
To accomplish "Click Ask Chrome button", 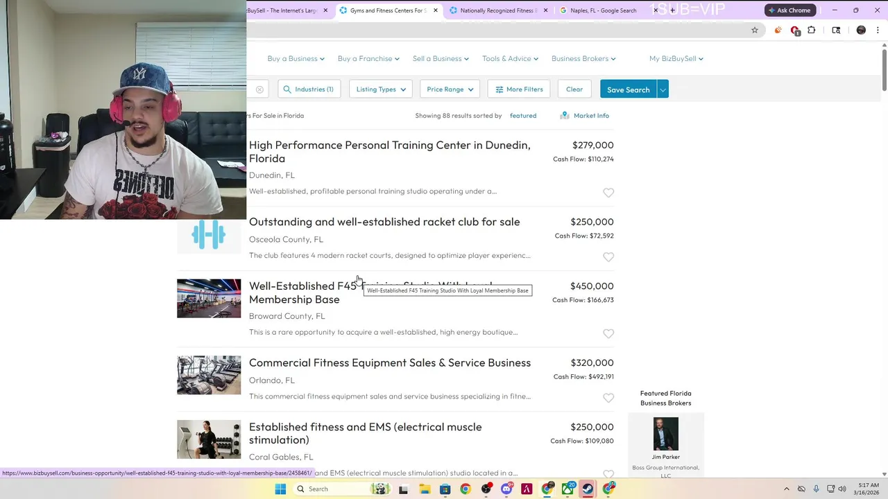I will (x=789, y=10).
